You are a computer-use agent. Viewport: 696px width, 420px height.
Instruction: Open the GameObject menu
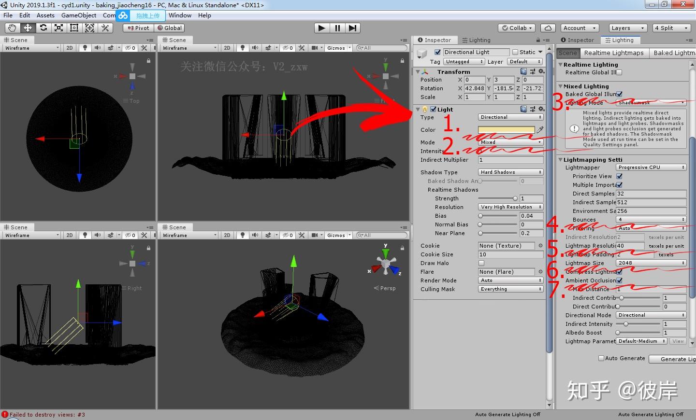[x=79, y=15]
